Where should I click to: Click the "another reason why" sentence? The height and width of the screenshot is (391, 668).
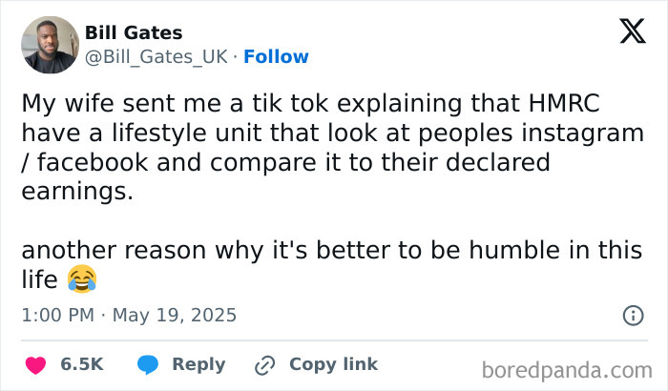tap(332, 251)
